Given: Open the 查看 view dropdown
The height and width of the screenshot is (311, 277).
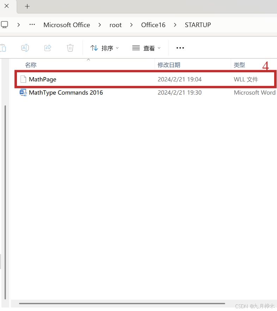Looking at the screenshot, I should (147, 48).
